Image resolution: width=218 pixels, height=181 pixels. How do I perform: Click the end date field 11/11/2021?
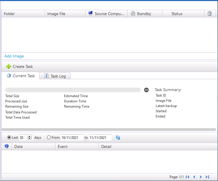(x=100, y=137)
